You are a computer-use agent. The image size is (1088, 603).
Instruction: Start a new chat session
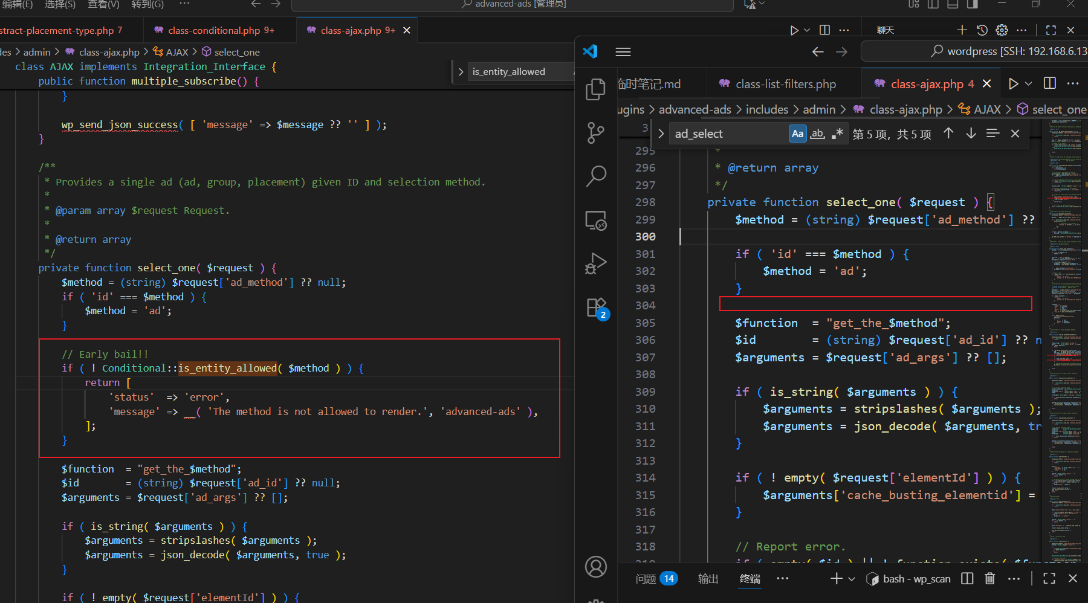coord(962,30)
